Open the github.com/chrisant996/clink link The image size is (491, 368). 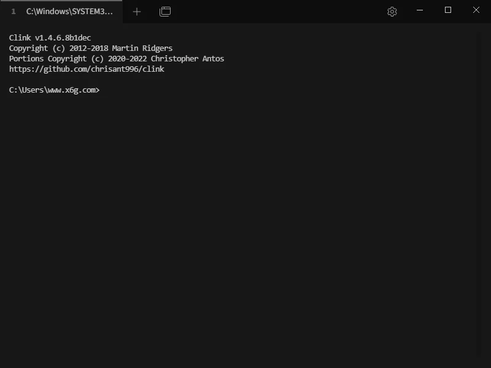pos(86,69)
